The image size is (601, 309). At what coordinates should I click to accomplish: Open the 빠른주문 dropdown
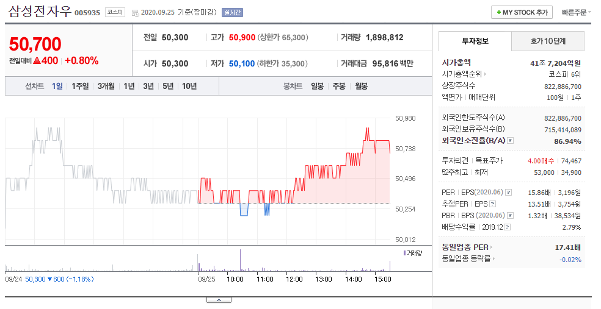(x=576, y=13)
